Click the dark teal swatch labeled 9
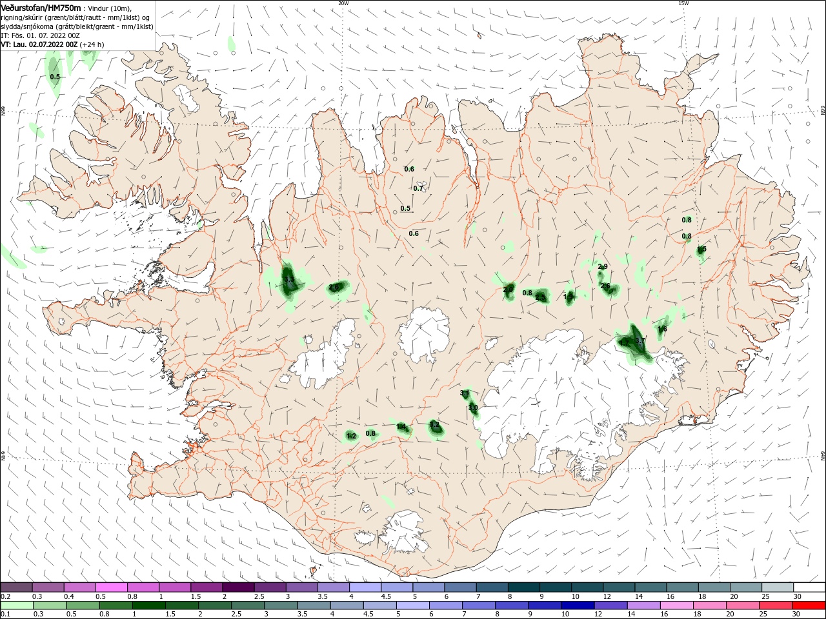 556,587
